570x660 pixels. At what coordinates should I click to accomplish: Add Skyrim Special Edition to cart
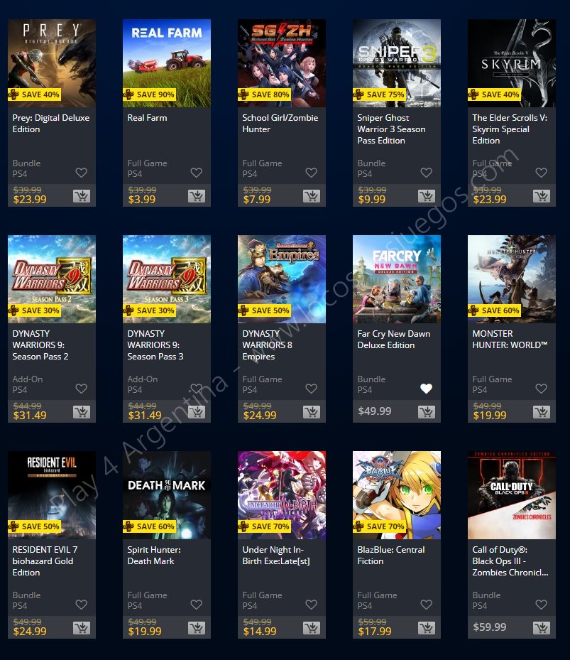coord(542,196)
